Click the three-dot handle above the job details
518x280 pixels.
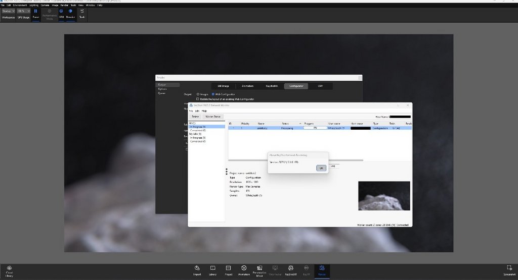[227, 172]
